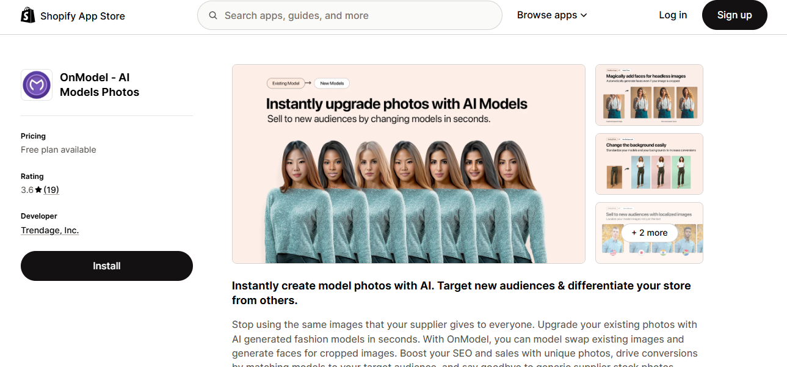The image size is (787, 367).
Task: Select the 'Free plan available' text
Action: click(x=59, y=150)
